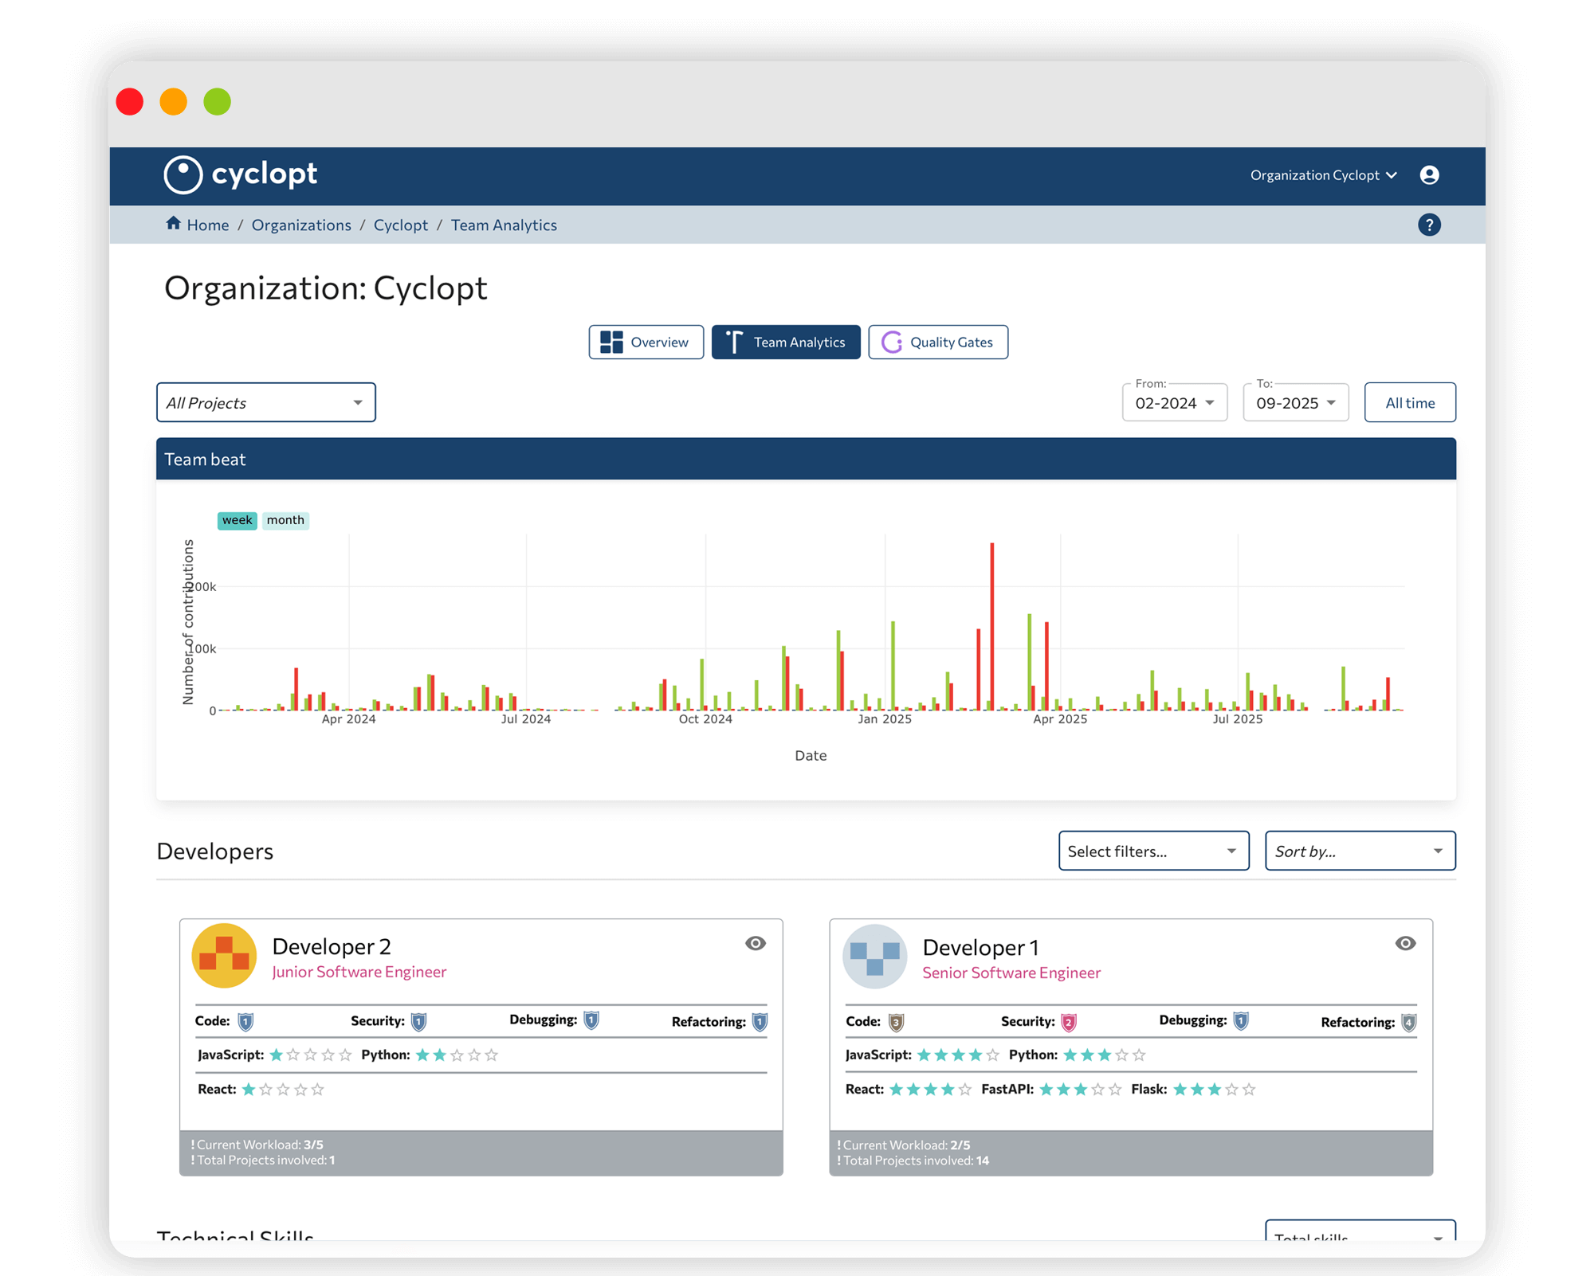Switch the chart to week view
The width and height of the screenshot is (1594, 1276).
(237, 520)
